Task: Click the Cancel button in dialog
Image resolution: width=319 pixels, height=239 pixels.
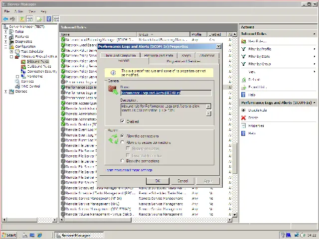Action: click(183, 181)
